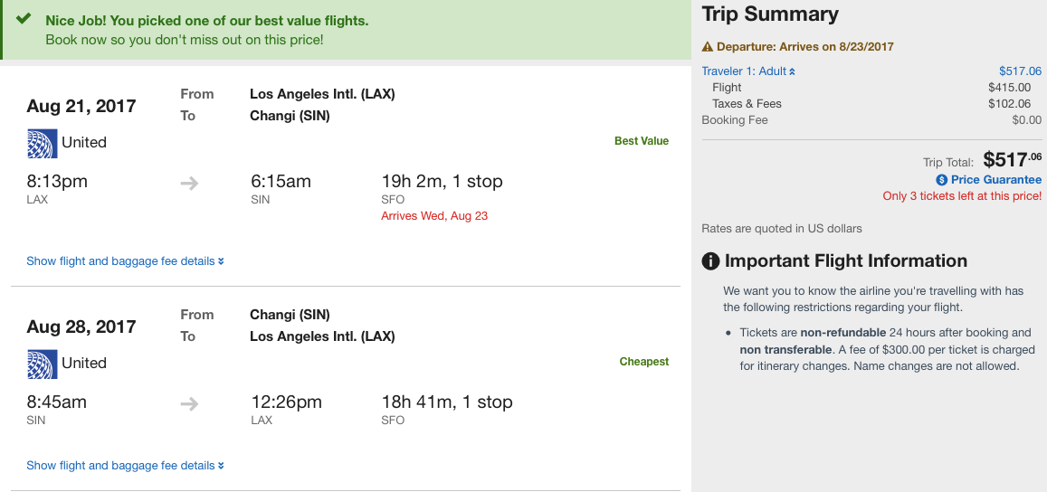This screenshot has height=492, width=1047.
Task: Click the green checkmark icon in banner
Action: point(24,19)
